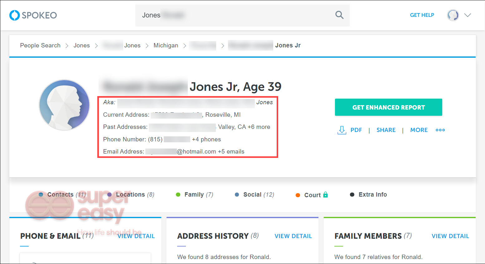Click the Court lock icon
This screenshot has height=264, width=485.
coord(326,195)
